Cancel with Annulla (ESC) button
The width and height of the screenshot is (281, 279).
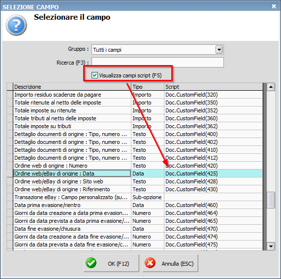[170, 263]
